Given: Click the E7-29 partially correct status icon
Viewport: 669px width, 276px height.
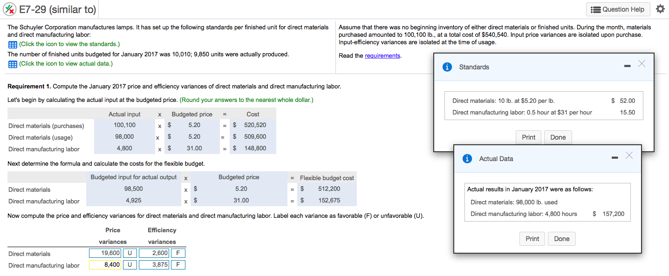Looking at the screenshot, I should pos(10,9).
